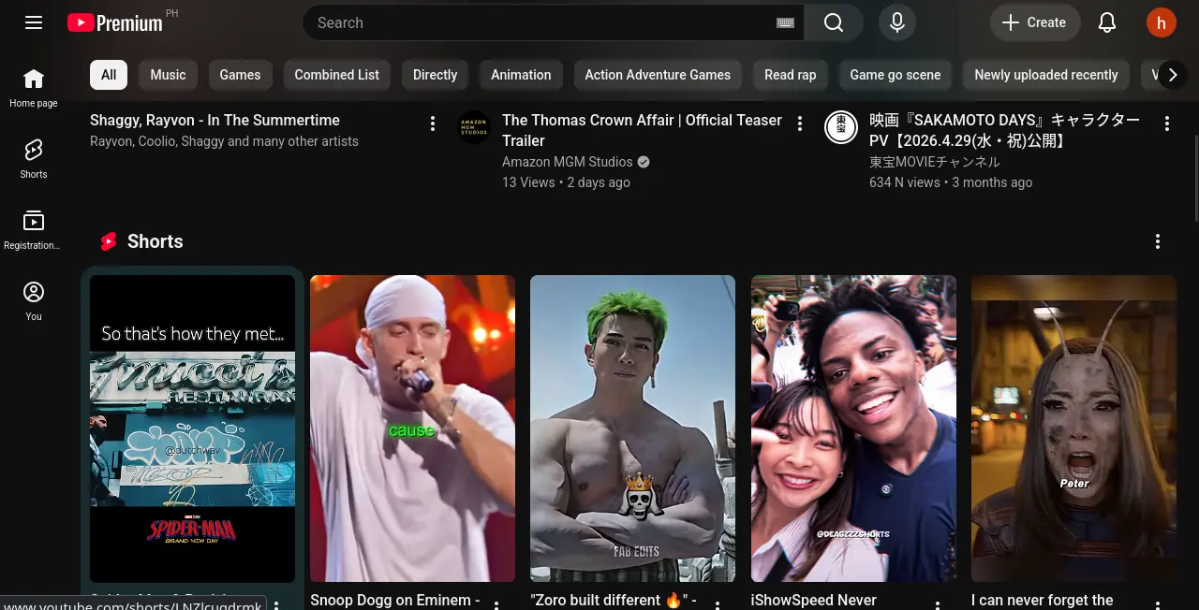Open options for Shaggy, Rayvon video
The height and width of the screenshot is (610, 1199).
pyautogui.click(x=433, y=123)
